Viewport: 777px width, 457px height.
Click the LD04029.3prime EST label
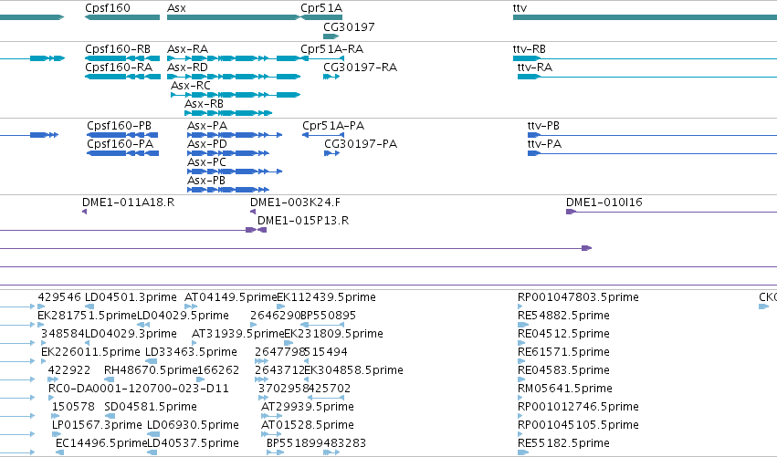pyautogui.click(x=131, y=334)
